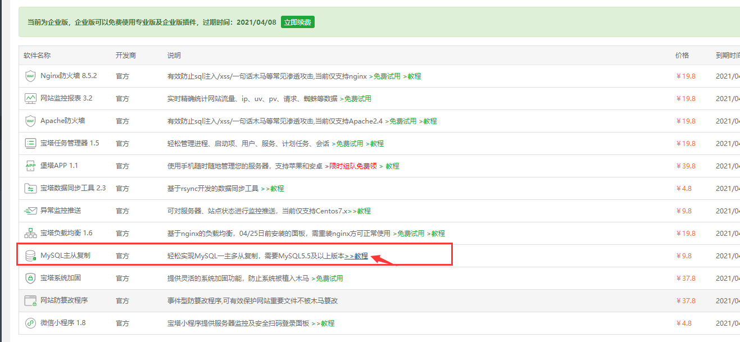The width and height of the screenshot is (740, 342).
Task: Select 宝塔负载均衡 1.6 name
Action: [66, 233]
